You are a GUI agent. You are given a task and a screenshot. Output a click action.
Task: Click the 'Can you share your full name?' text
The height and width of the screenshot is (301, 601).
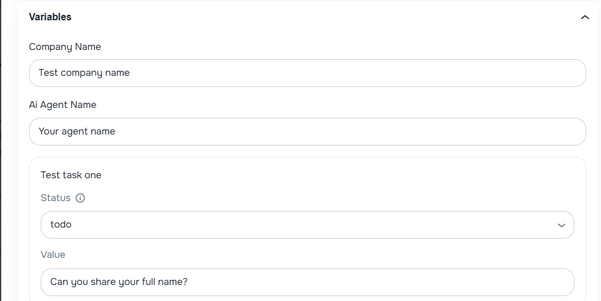(x=118, y=282)
